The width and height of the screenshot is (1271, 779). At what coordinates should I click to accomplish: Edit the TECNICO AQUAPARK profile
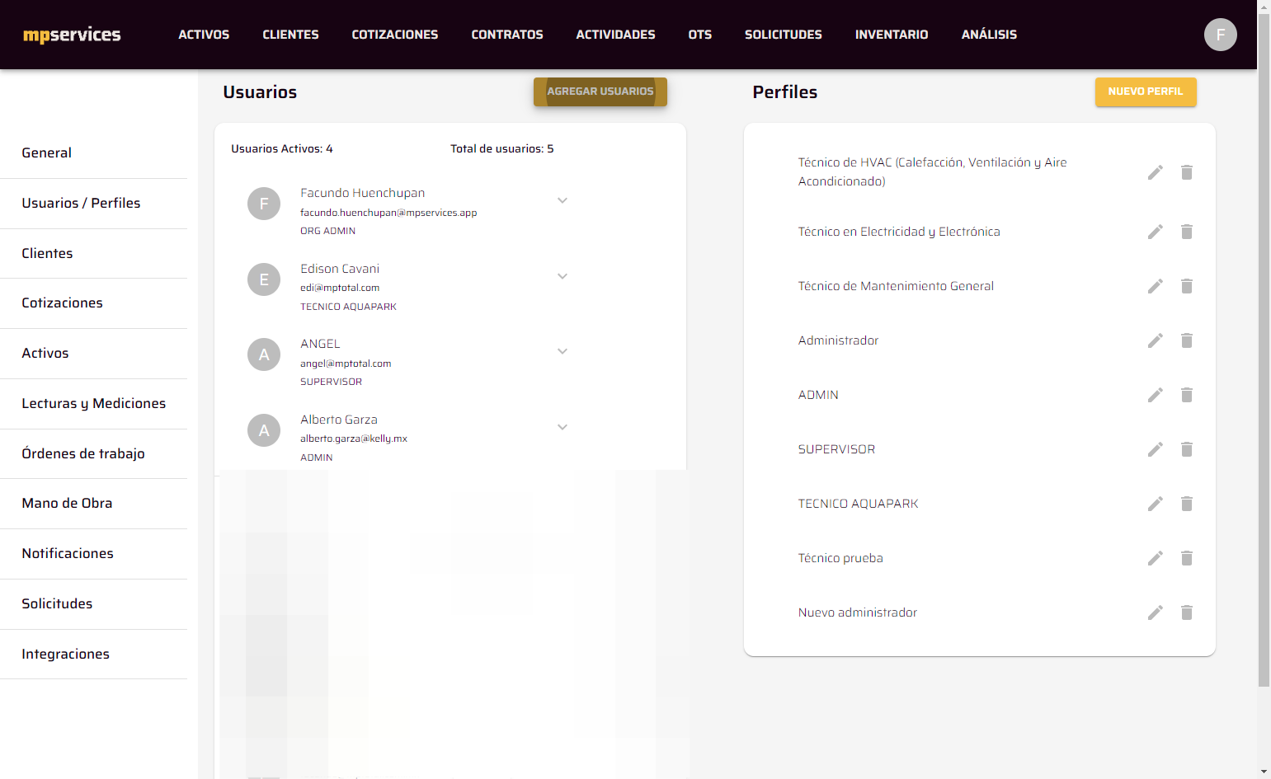(1156, 504)
